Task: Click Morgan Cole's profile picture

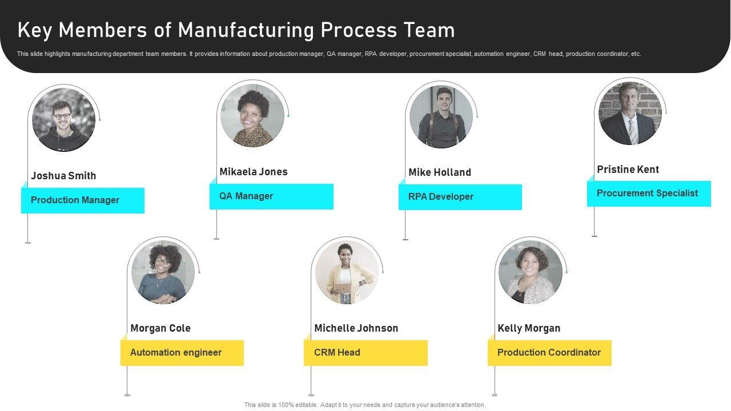Action: pyautogui.click(x=163, y=272)
